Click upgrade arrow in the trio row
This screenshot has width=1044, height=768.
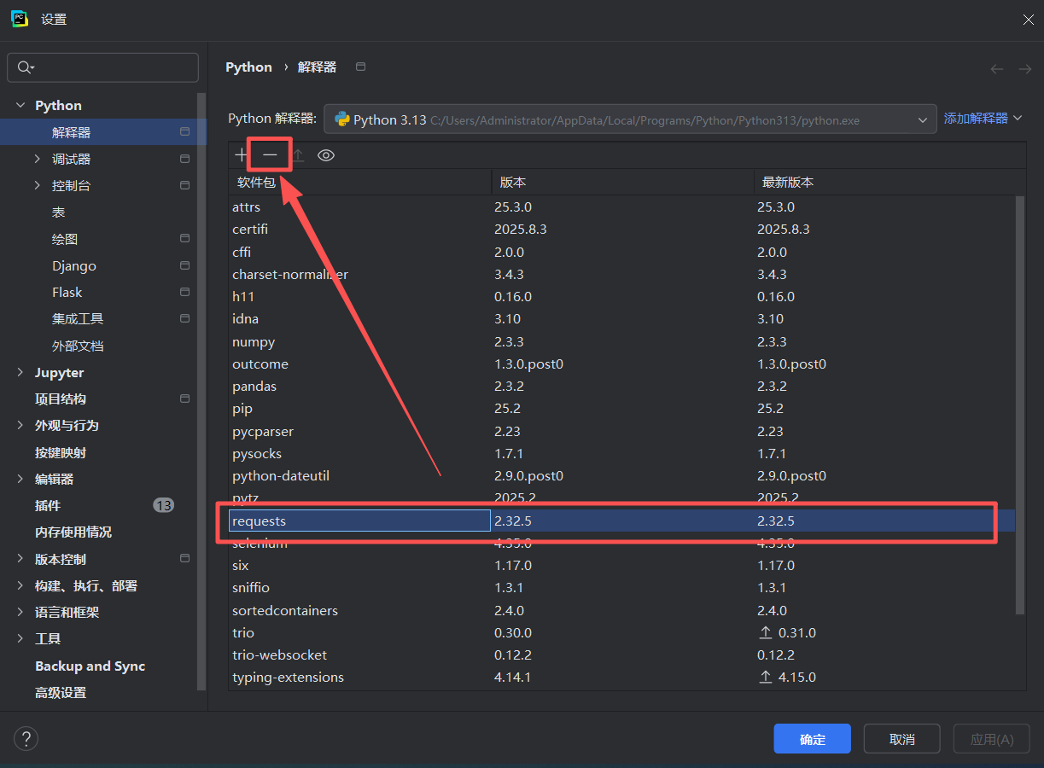click(x=766, y=632)
